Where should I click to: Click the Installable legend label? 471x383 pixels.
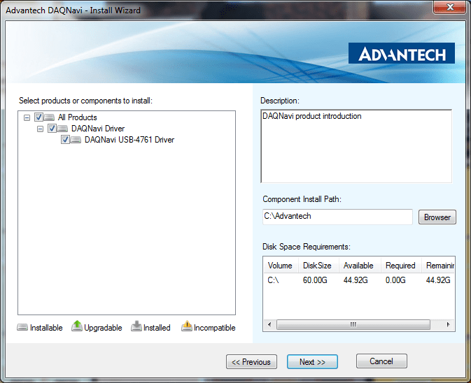[x=46, y=328]
